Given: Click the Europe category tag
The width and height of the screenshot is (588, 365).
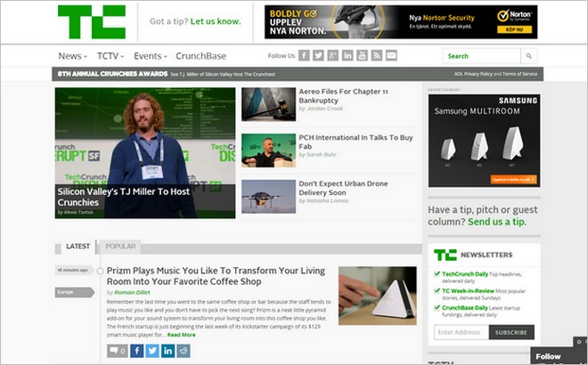Looking at the screenshot, I should point(75,292).
